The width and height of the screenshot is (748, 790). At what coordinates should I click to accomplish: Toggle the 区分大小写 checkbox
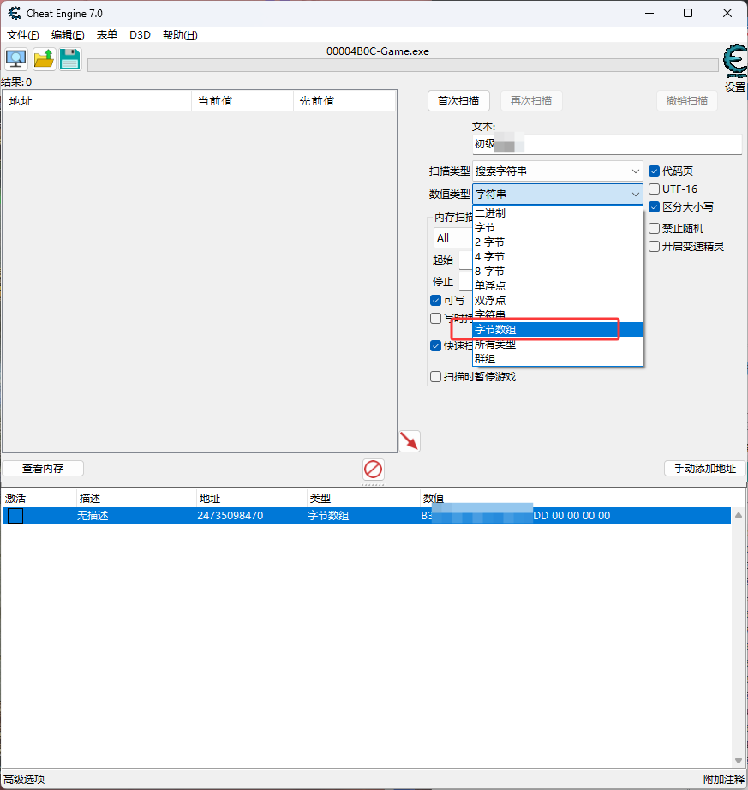point(655,207)
